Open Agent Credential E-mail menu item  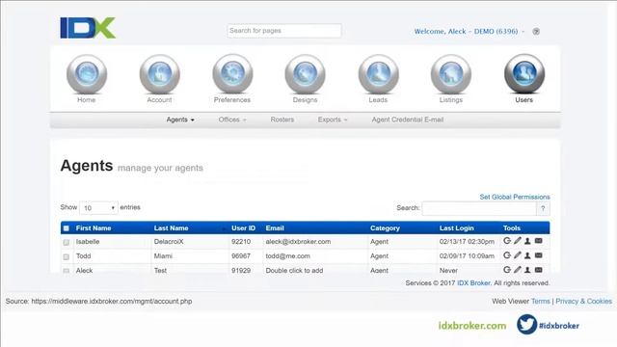click(408, 120)
